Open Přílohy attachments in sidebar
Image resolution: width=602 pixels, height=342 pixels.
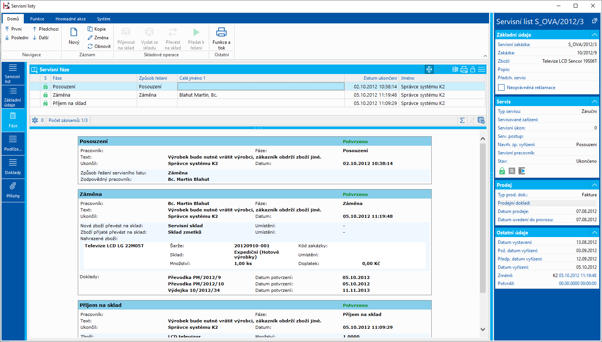[x=13, y=190]
